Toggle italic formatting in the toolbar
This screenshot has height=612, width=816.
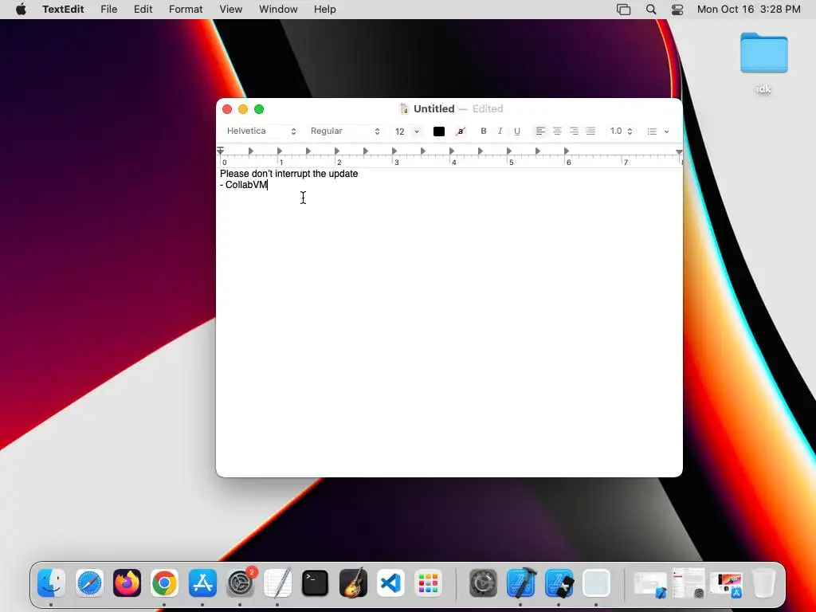(x=500, y=131)
